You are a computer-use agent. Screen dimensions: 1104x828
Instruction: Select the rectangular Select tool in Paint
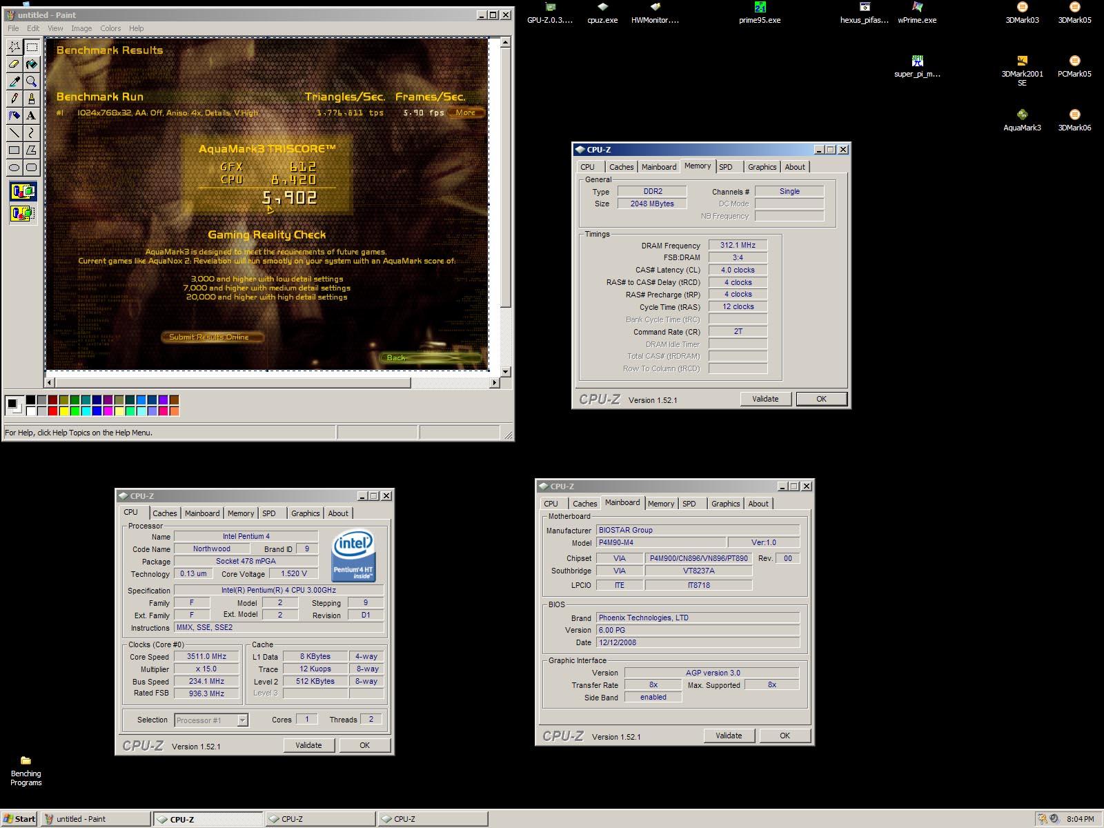point(32,47)
